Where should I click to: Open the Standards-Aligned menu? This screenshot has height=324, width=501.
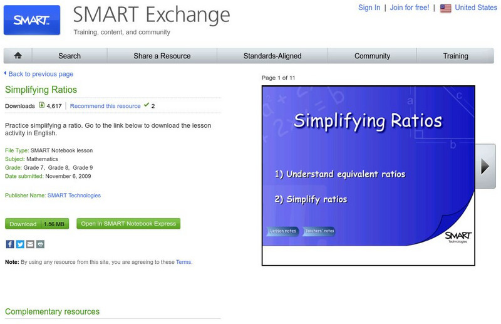point(272,56)
